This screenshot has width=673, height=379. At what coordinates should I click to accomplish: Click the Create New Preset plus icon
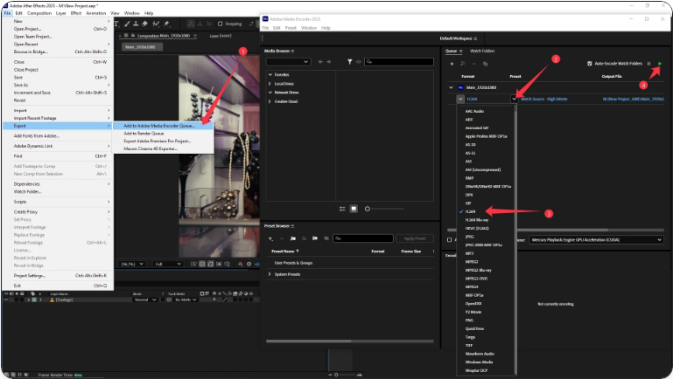point(270,238)
